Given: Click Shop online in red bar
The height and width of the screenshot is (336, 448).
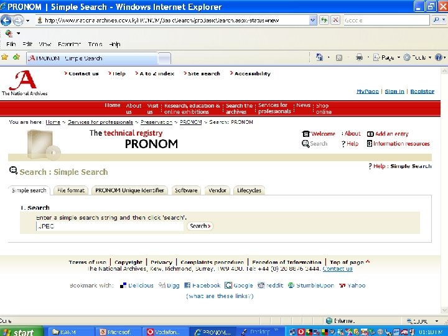Looking at the screenshot, I should 324,108.
